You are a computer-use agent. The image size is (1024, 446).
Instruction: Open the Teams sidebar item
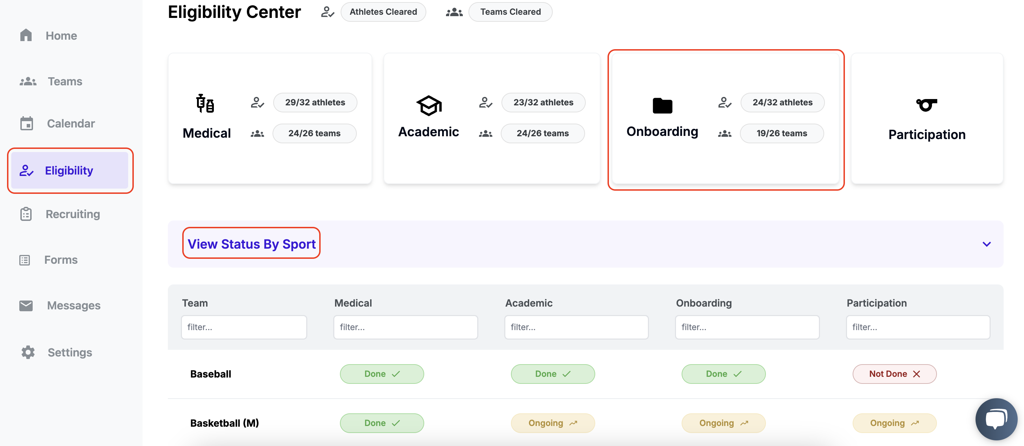pyautogui.click(x=65, y=81)
